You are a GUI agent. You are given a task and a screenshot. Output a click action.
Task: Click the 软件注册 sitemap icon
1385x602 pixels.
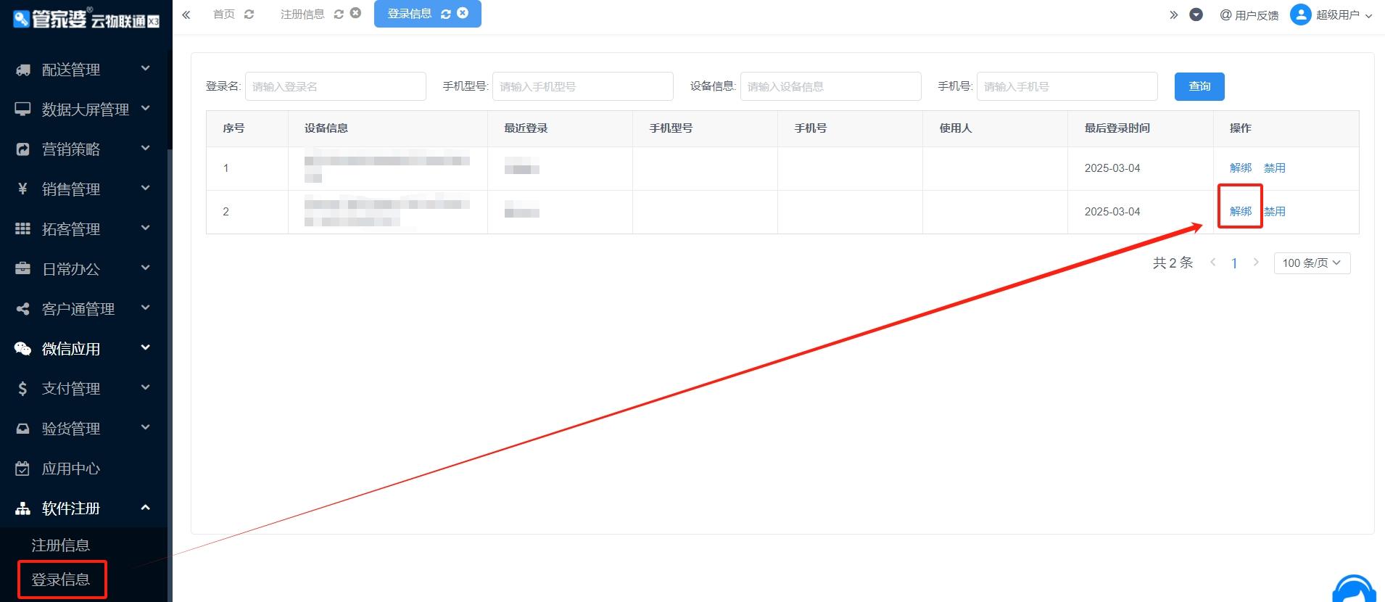click(x=23, y=508)
